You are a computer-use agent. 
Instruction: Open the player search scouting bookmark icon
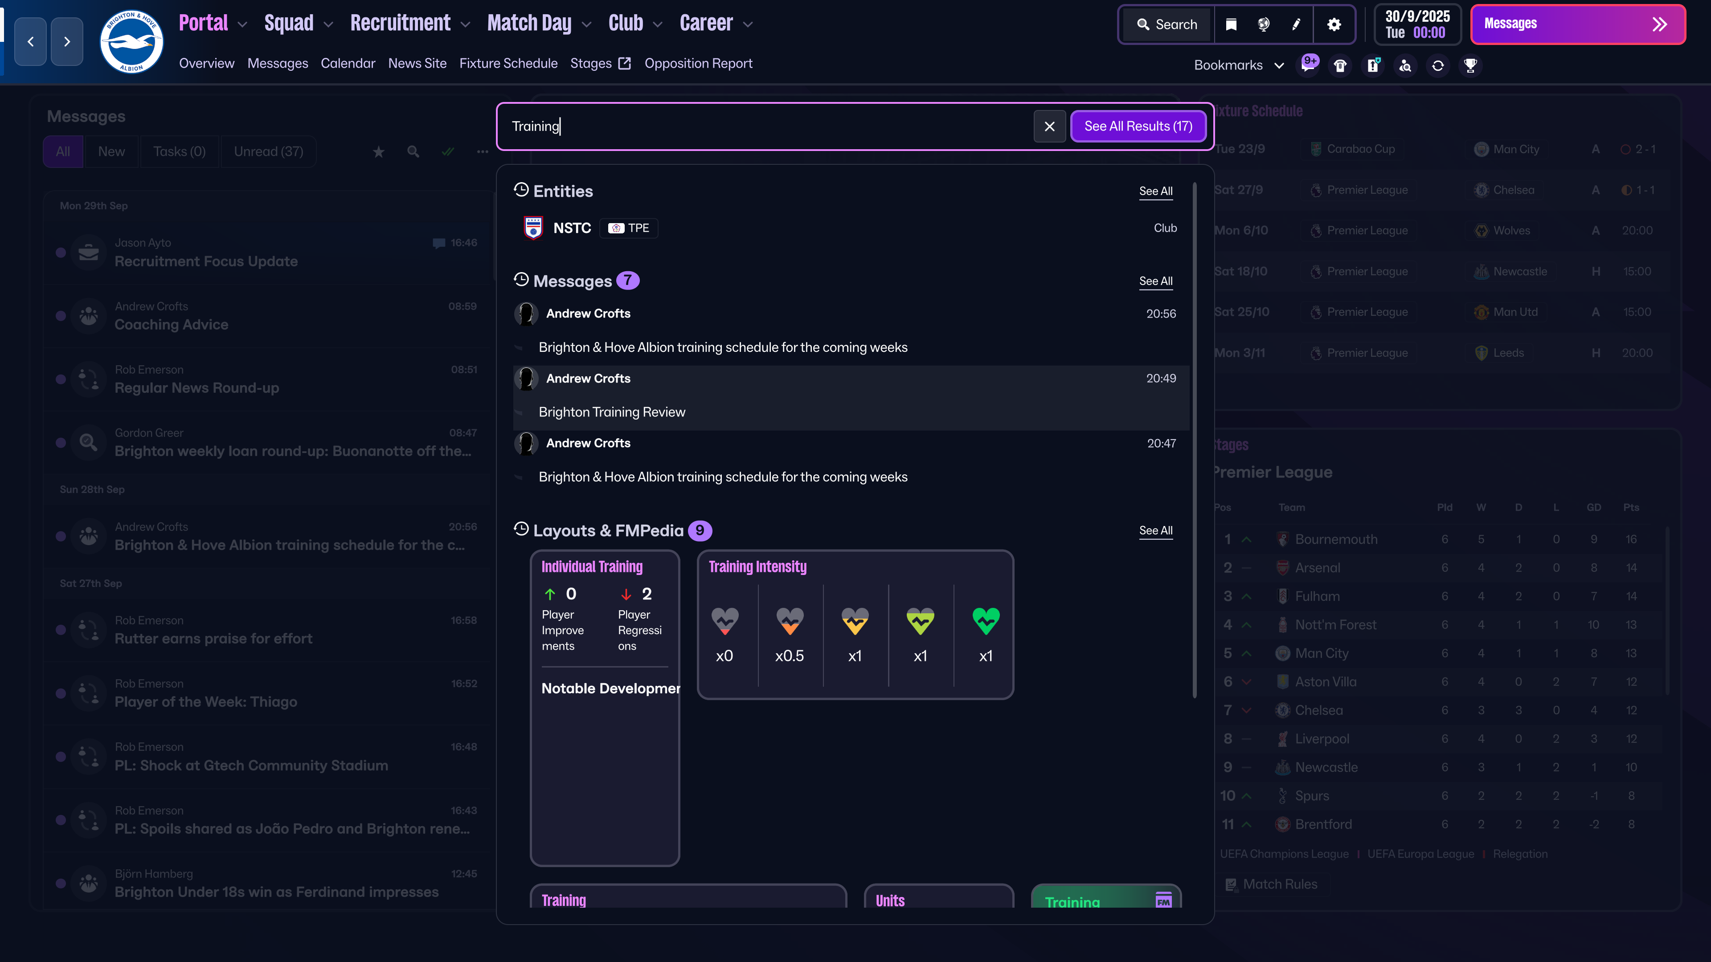click(x=1405, y=65)
